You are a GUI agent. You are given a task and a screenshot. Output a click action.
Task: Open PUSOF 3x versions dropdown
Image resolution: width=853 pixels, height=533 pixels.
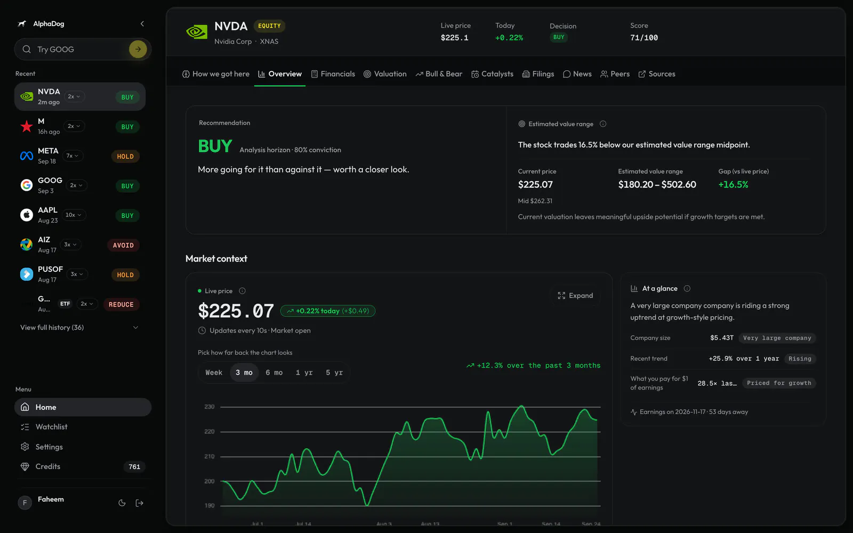pos(77,274)
